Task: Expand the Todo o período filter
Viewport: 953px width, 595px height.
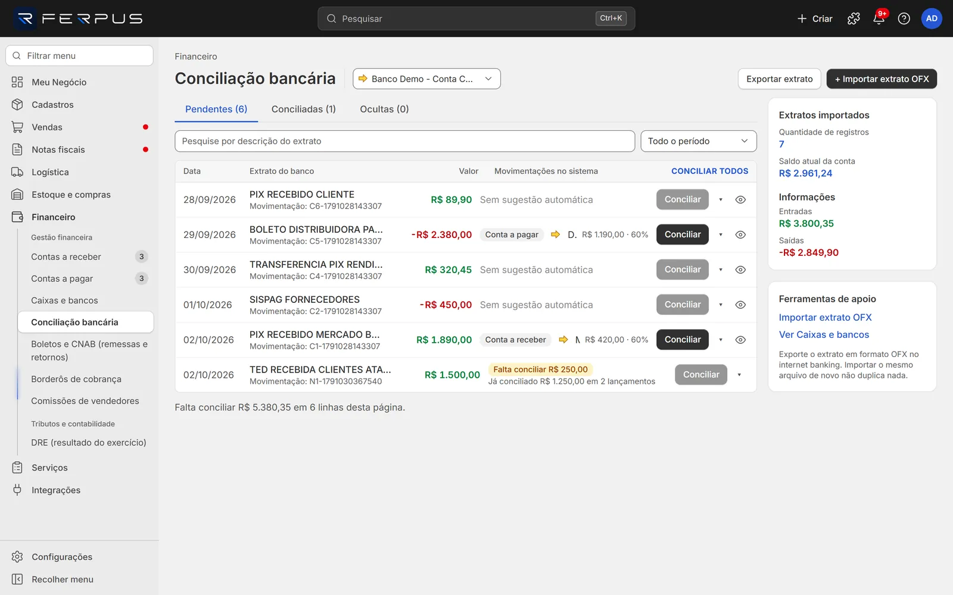Action: pos(699,141)
